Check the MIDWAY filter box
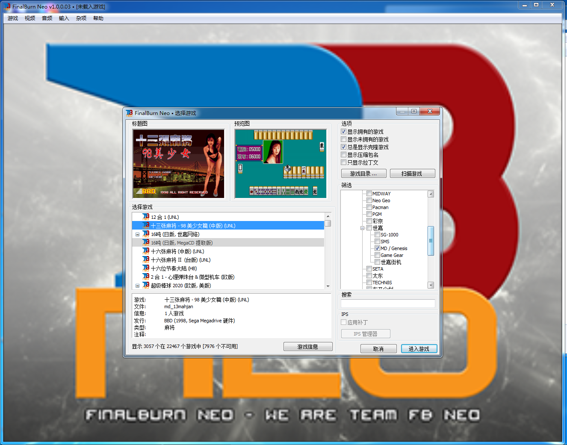Viewport: 567px width, 445px height. coord(369,194)
